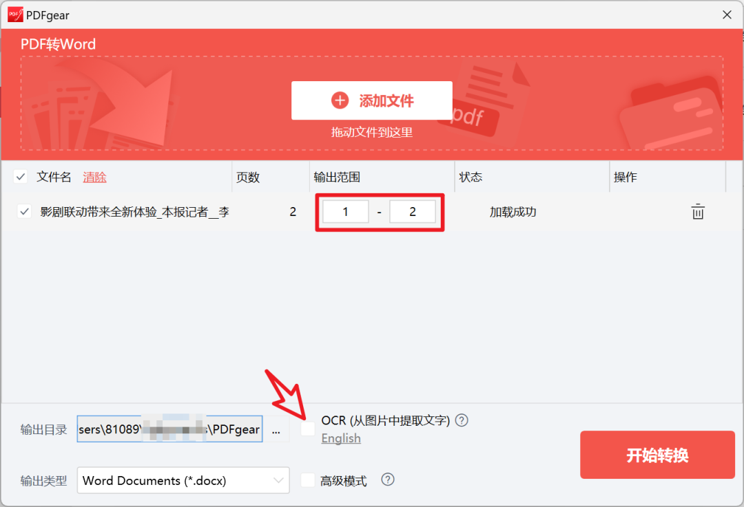744x507 pixels.
Task: Click the end page field showing 2
Action: pos(413,212)
